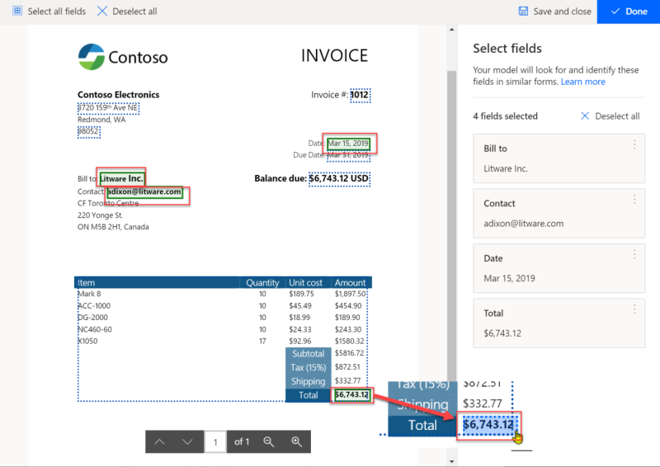Viewport: 660px width, 467px height.
Task: Select the $6,743.12 USD balance due field
Action: click(x=339, y=178)
